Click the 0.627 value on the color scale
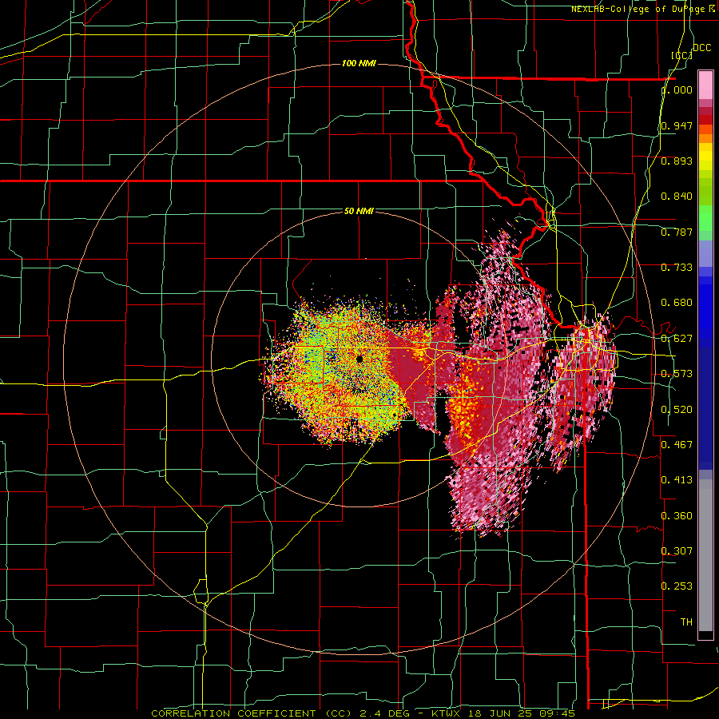 (x=677, y=339)
